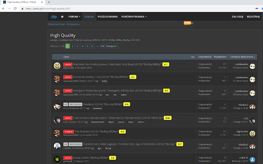The height and width of the screenshot is (164, 263).
Task: Open Avengers: Infinity War thread
Action: [x=118, y=91]
